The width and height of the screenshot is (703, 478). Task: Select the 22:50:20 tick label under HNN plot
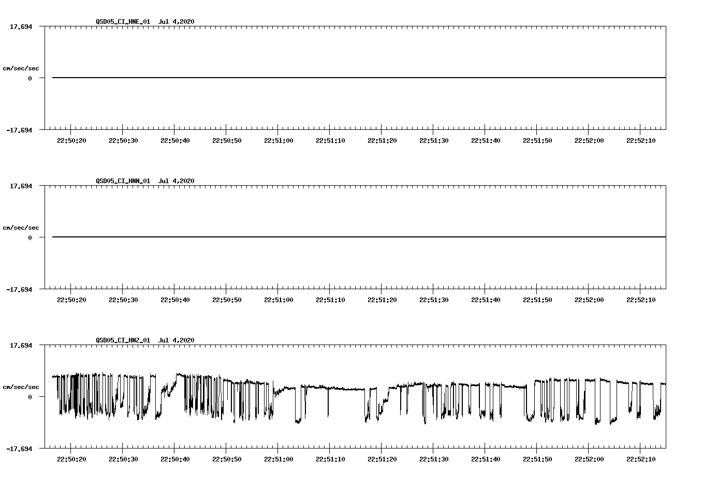[x=71, y=300]
